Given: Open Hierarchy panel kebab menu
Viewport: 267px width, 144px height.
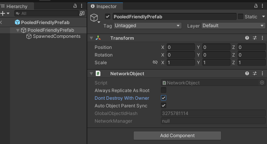Looking at the screenshot, I should tap(82, 6).
